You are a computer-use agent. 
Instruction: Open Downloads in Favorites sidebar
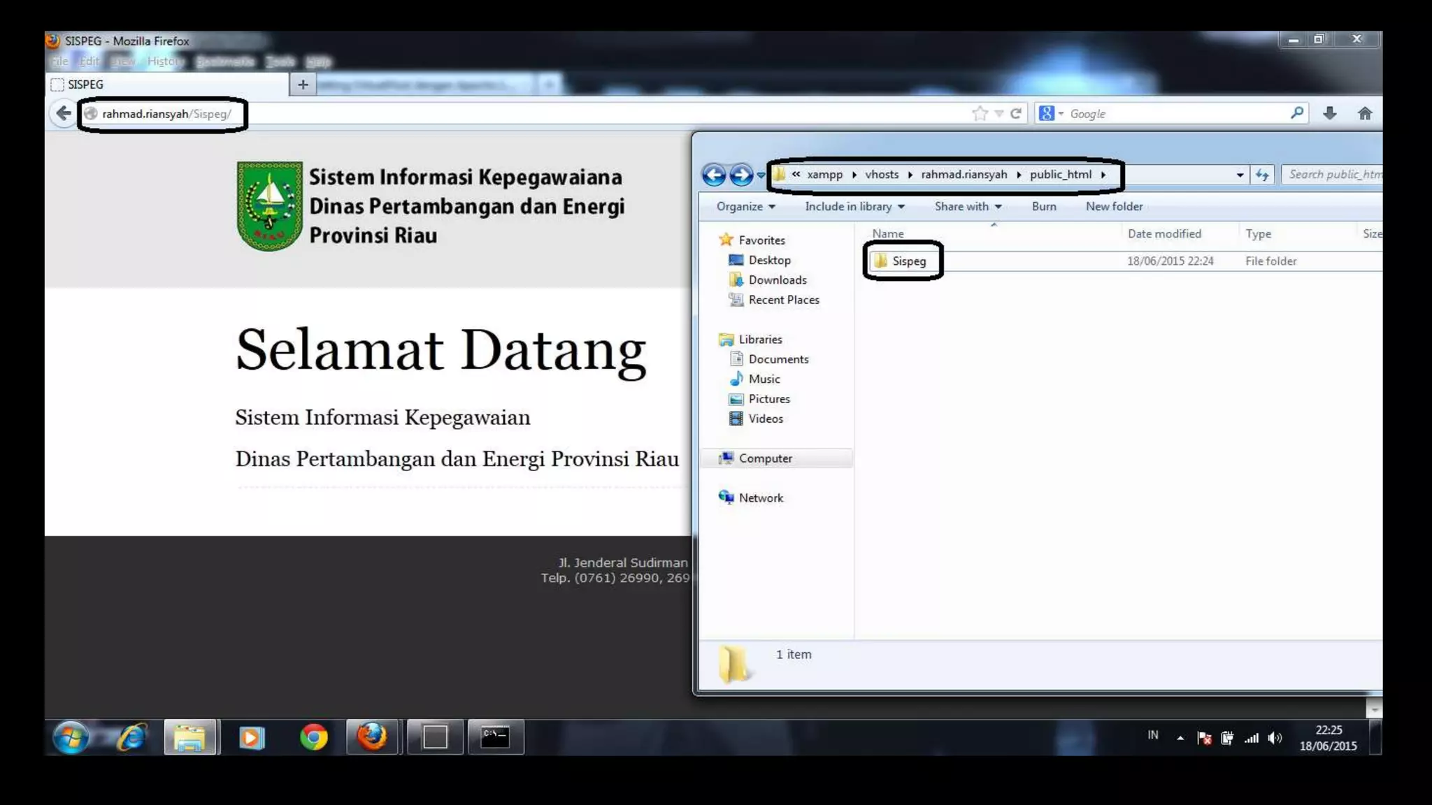(x=777, y=280)
